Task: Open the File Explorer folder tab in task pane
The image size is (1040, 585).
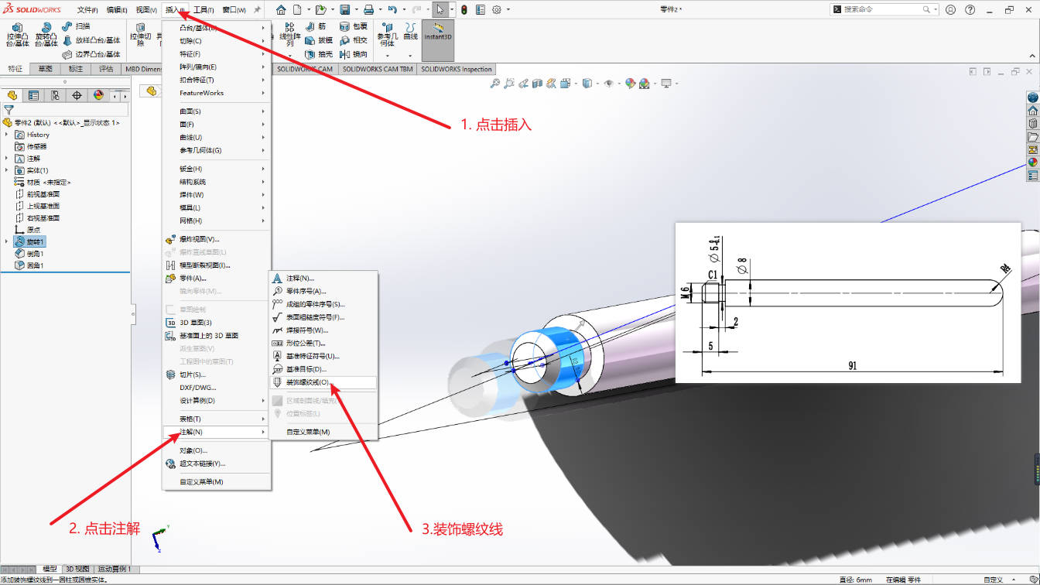Action: pyautogui.click(x=1032, y=136)
